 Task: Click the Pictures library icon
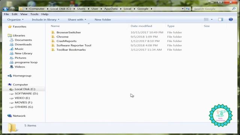12,58
